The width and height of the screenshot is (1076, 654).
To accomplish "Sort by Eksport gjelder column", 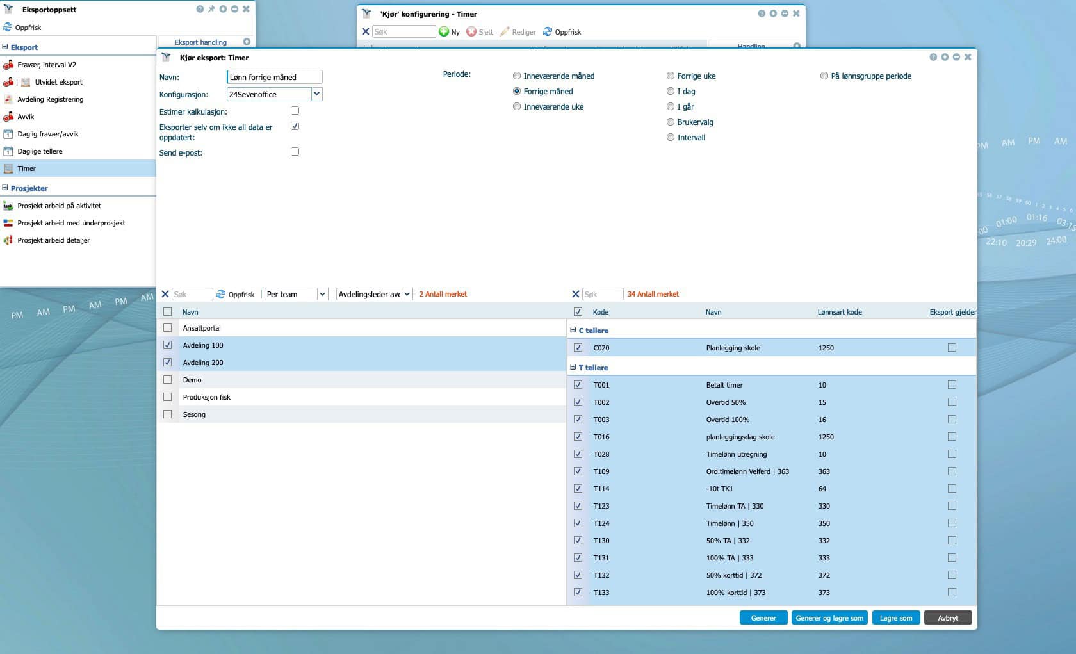I will click(x=953, y=312).
